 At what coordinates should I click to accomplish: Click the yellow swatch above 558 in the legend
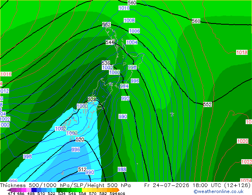tap(84, 190)
